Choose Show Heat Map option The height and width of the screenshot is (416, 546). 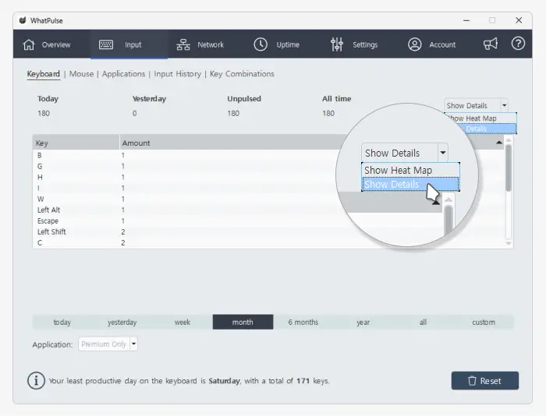[x=480, y=118]
